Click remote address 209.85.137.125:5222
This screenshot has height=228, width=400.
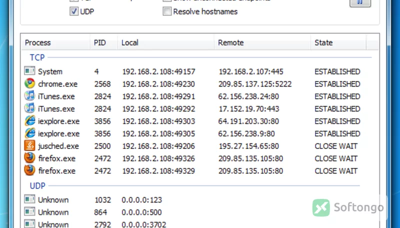click(255, 84)
